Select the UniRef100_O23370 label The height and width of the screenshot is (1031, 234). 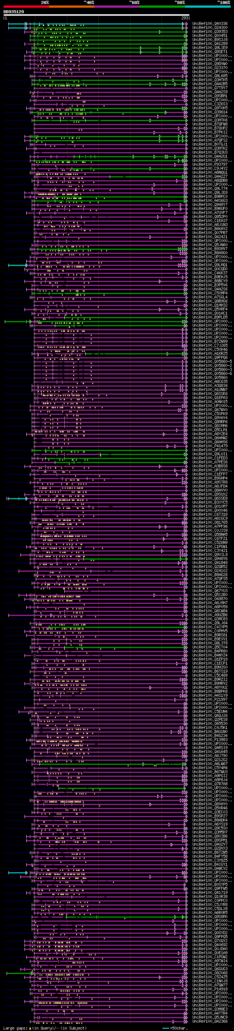coord(210,68)
